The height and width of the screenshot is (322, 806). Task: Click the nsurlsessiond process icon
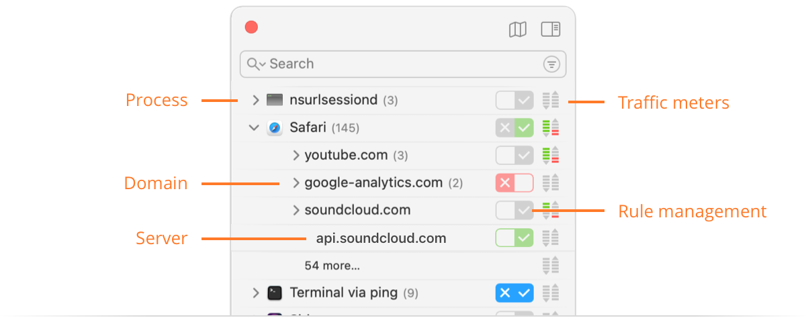pyautogui.click(x=275, y=100)
